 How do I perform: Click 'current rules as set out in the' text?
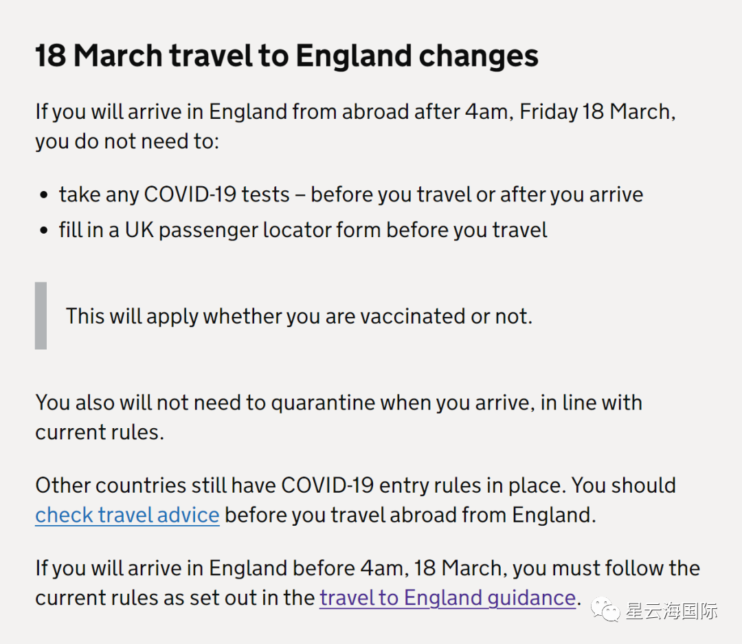coord(175,597)
